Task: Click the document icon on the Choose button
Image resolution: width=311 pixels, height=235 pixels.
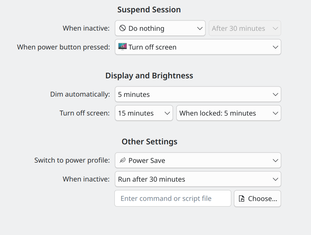Action: coord(242,199)
